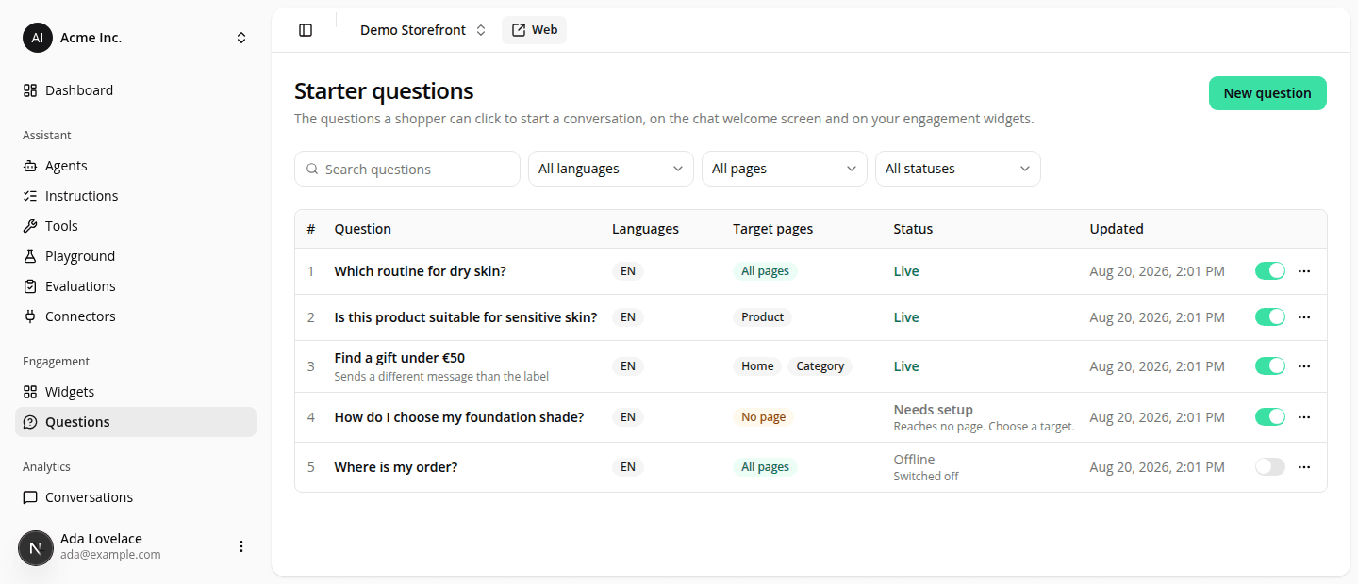The height and width of the screenshot is (584, 1358).
Task: Click 'All pages' tag in 'Where is my order?' row
Action: tap(765, 467)
